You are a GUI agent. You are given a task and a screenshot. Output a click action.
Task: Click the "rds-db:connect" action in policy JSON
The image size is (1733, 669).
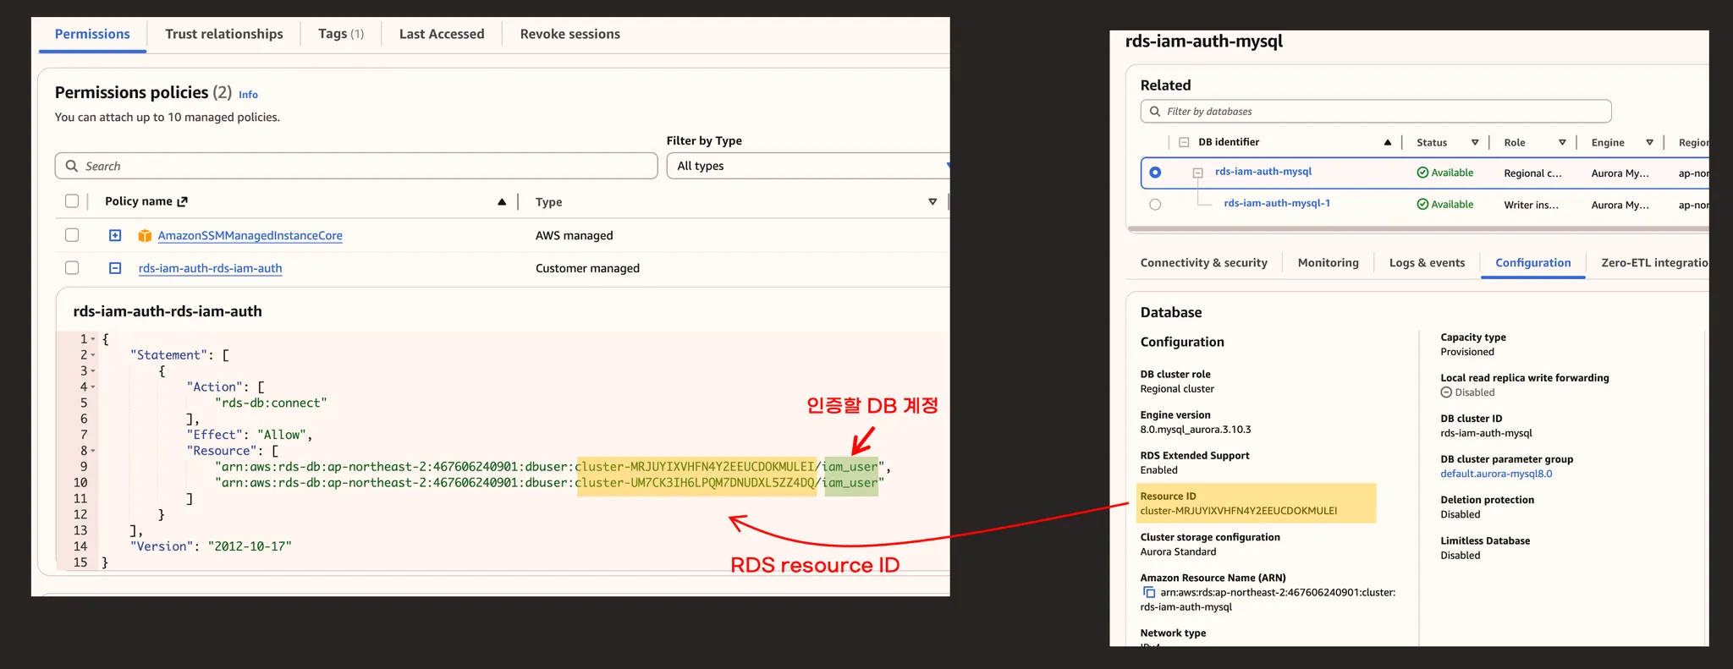click(x=271, y=403)
